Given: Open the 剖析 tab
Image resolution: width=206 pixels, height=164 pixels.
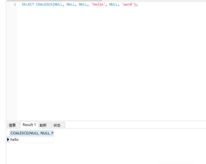Looking at the screenshot, I should (43, 125).
